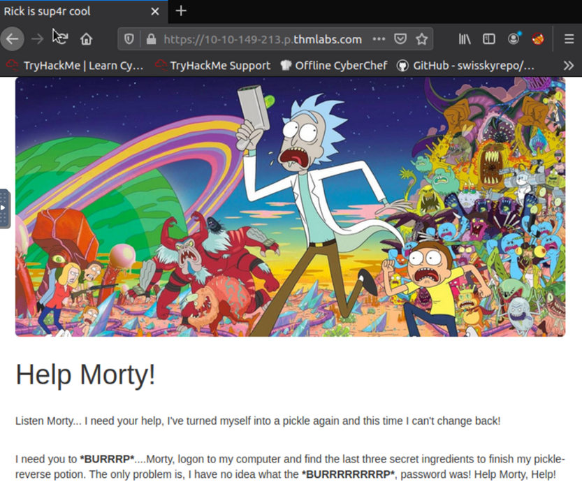Open page actions three-dot menu

pos(379,38)
